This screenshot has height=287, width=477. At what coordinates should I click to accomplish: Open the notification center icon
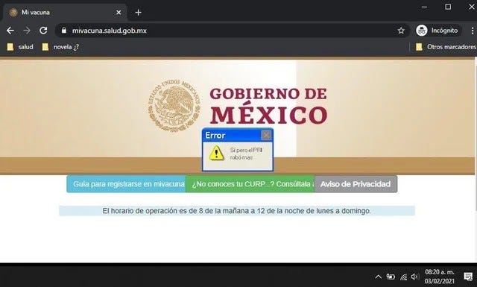pos(467,277)
